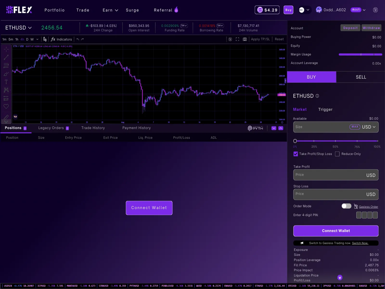Click the ETHUSD info icon

coord(317,96)
